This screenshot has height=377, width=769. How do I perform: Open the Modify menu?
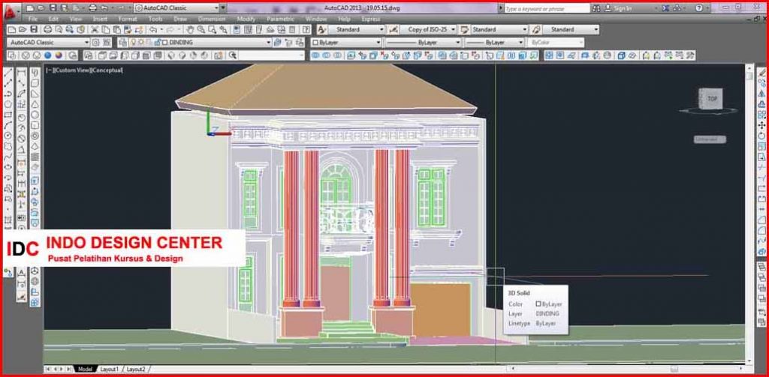[x=246, y=19]
